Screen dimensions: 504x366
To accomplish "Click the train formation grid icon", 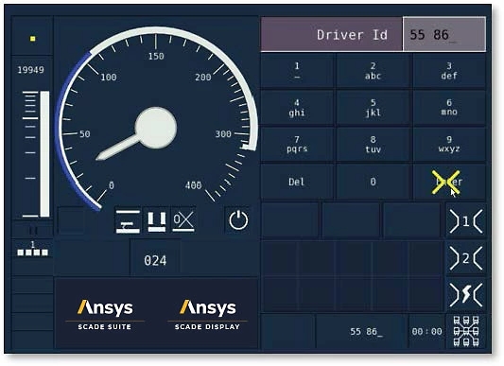I will [x=466, y=331].
